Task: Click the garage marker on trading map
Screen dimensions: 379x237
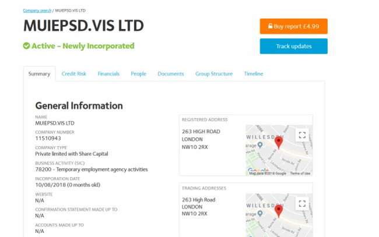Action: click(x=260, y=213)
